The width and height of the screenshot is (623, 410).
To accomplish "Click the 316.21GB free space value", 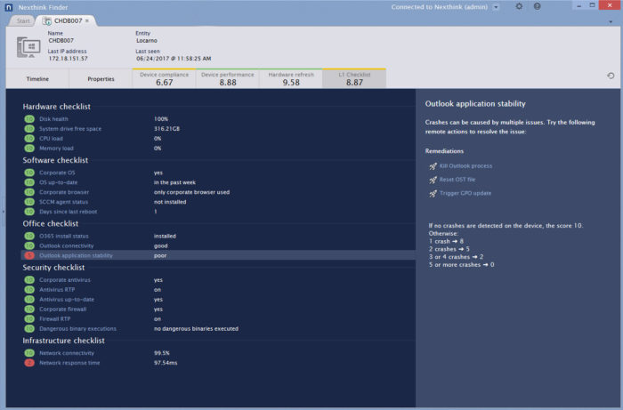I will point(166,129).
